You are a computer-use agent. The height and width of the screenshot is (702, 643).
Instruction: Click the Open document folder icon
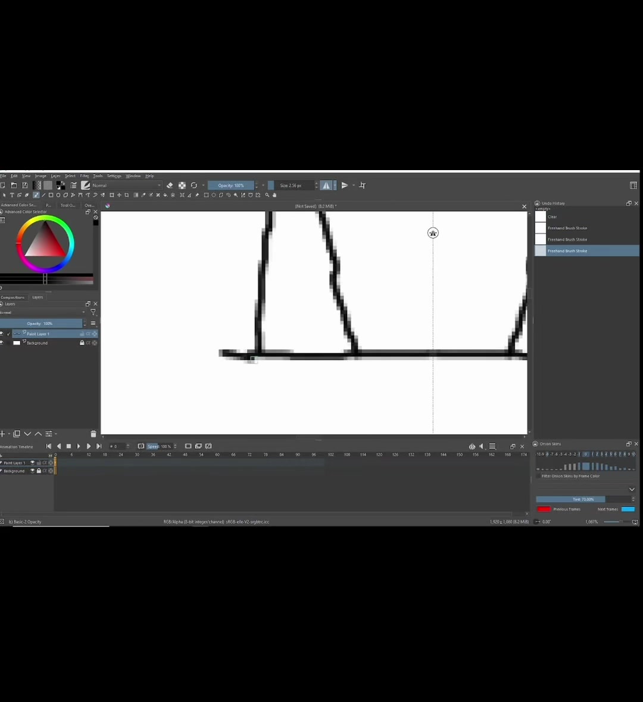(14, 186)
